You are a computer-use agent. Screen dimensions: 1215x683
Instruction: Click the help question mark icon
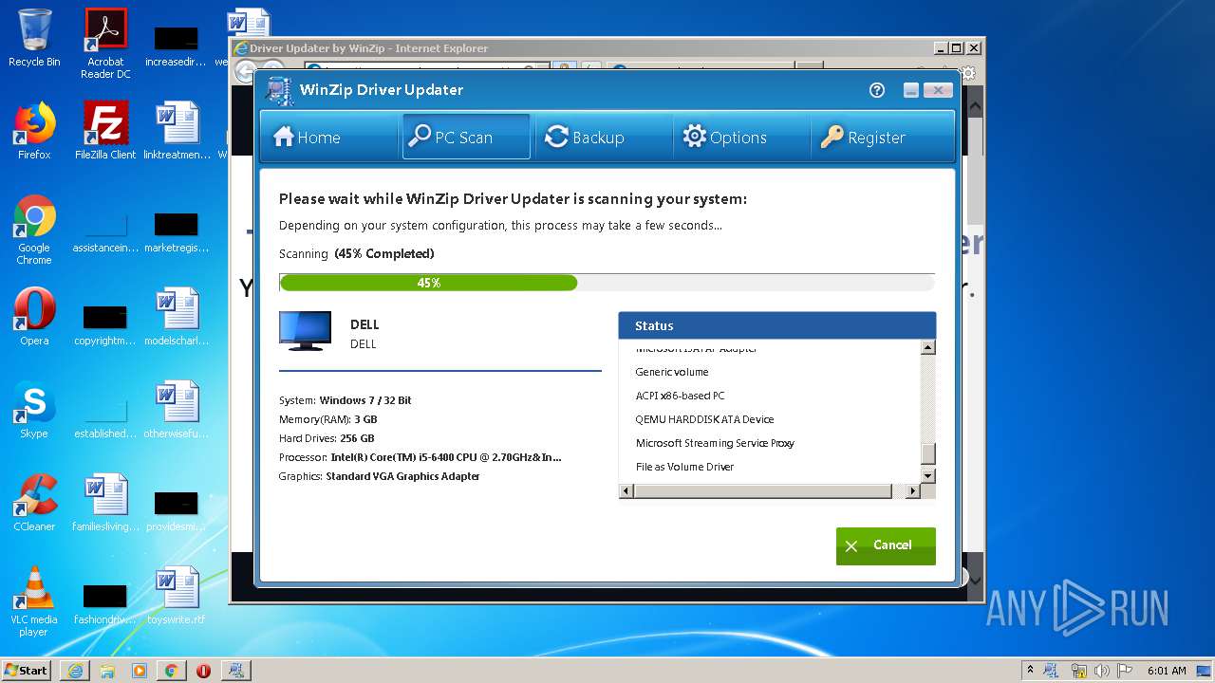pos(876,90)
